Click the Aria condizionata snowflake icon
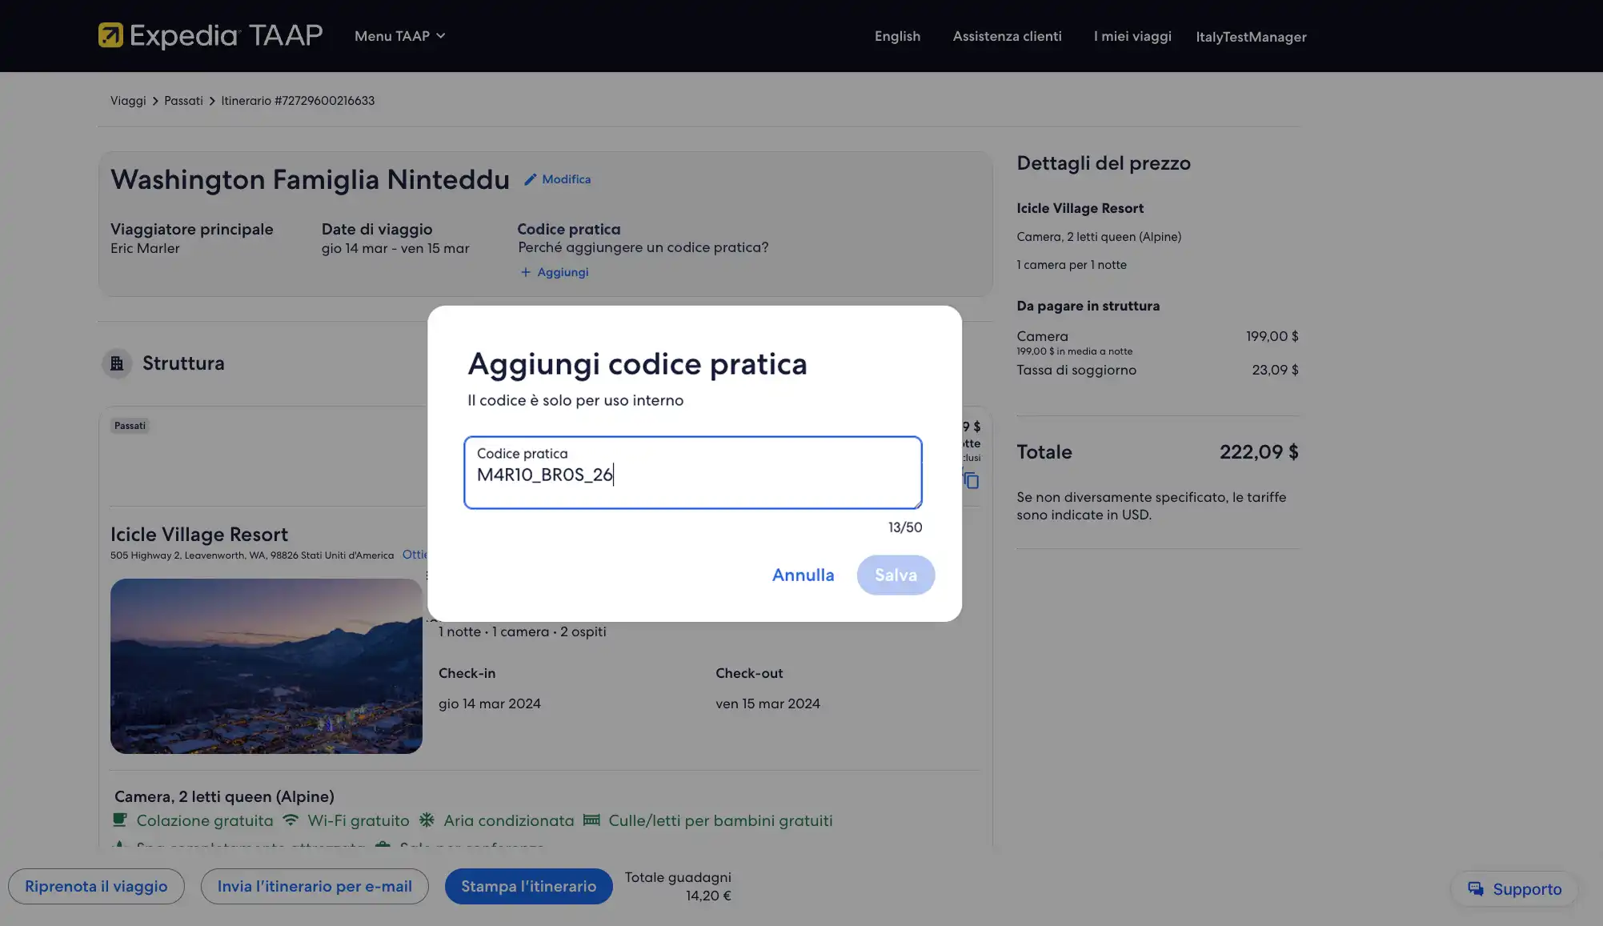The height and width of the screenshot is (926, 1603). (x=427, y=820)
